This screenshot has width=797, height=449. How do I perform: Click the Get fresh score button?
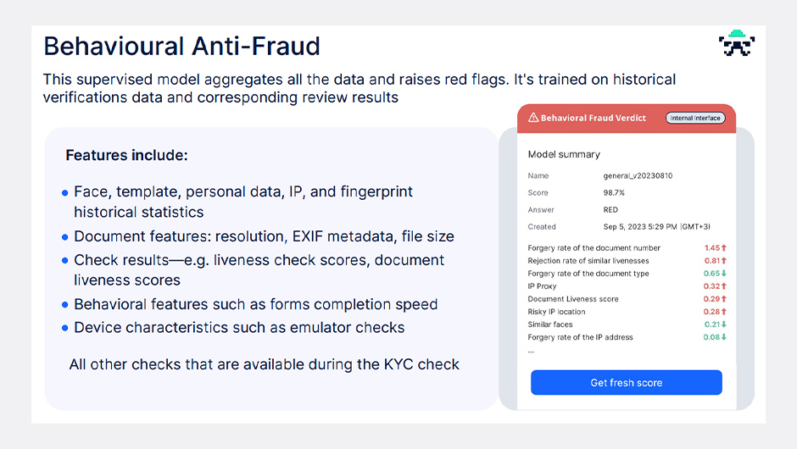point(627,382)
